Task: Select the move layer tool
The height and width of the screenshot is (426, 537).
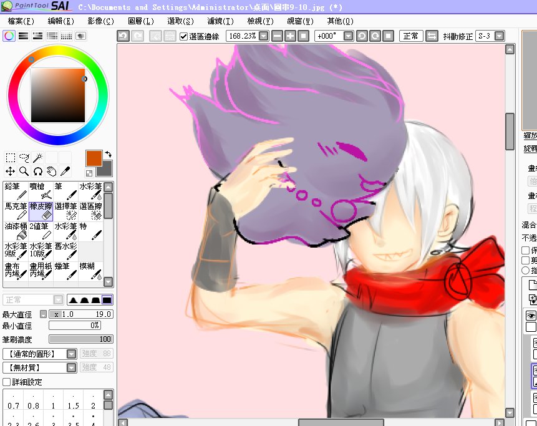Action: coord(10,172)
